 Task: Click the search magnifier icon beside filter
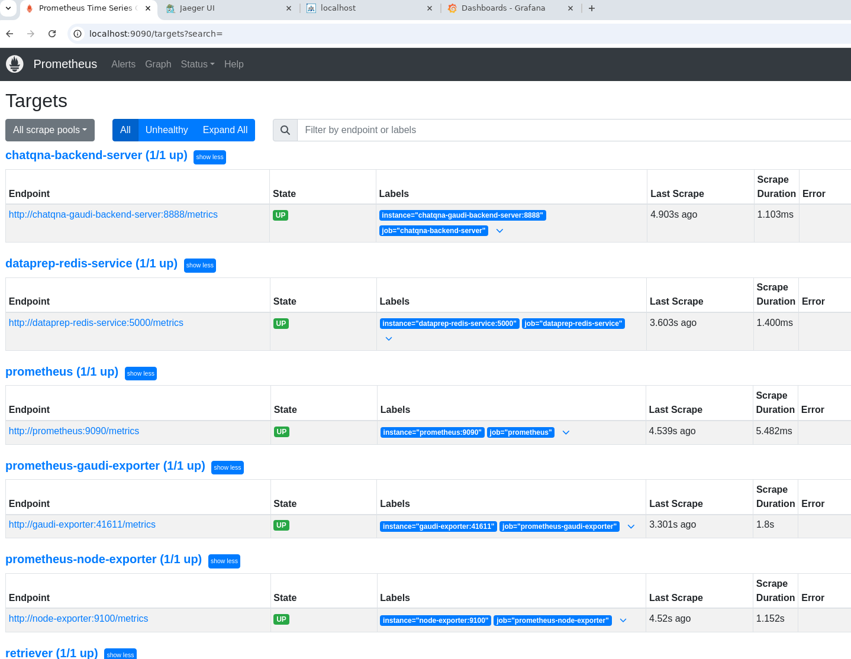point(285,130)
